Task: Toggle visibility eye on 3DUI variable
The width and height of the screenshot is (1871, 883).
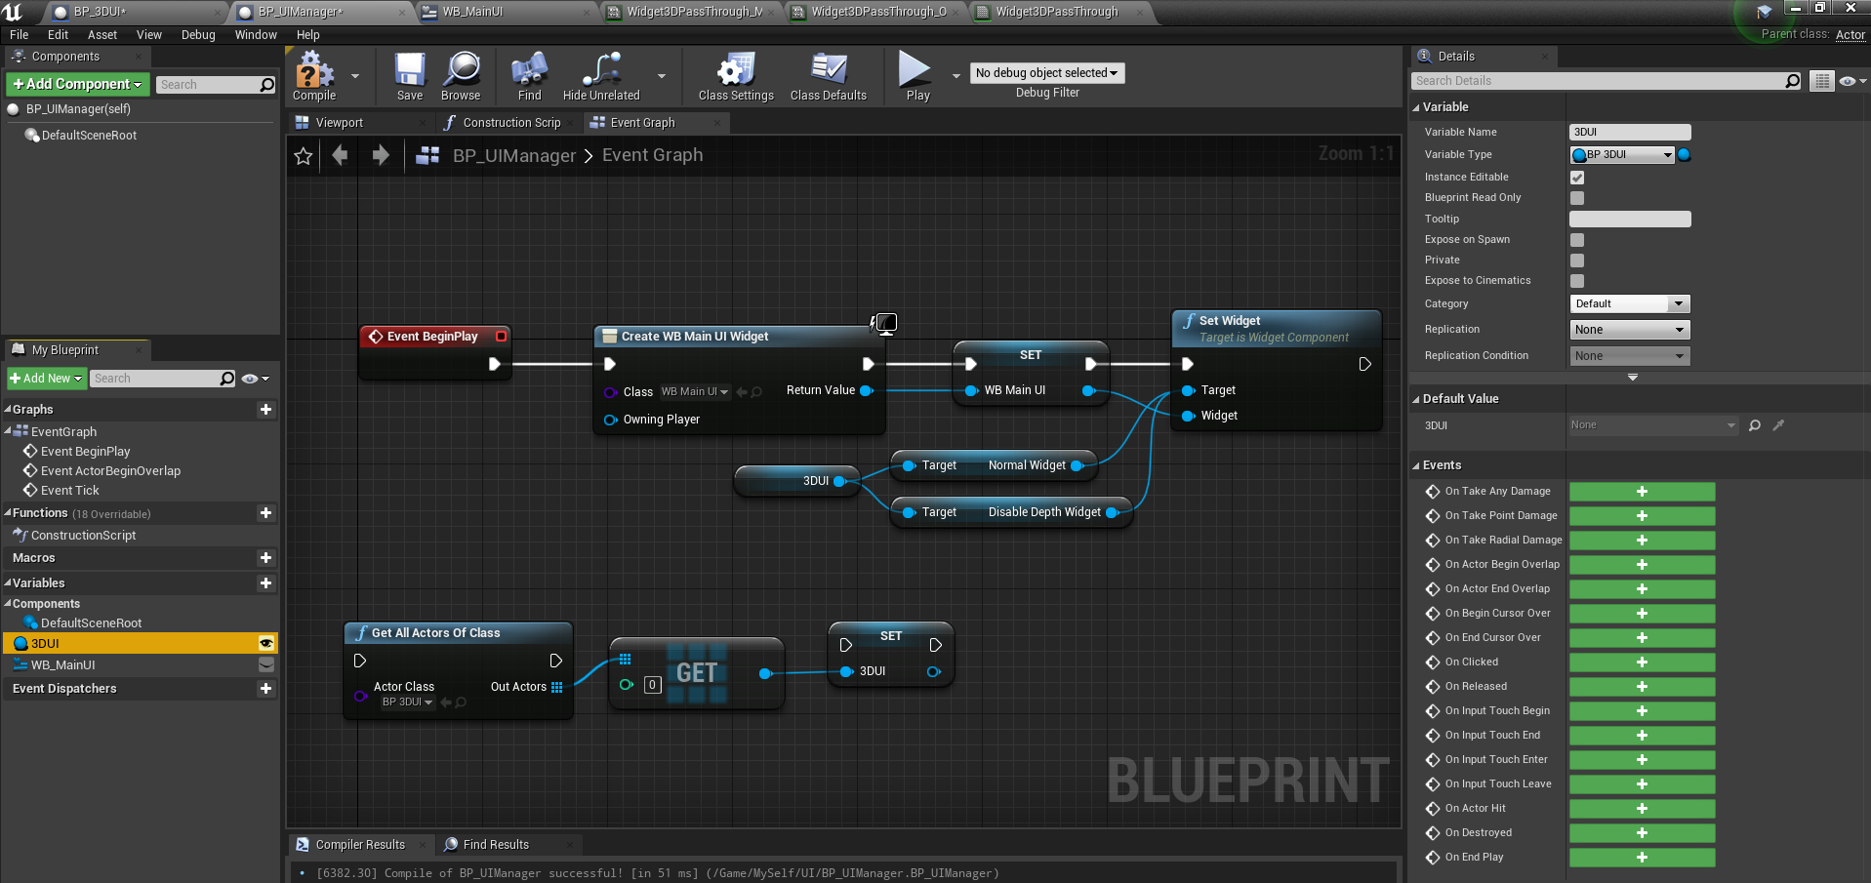Action: 265,643
